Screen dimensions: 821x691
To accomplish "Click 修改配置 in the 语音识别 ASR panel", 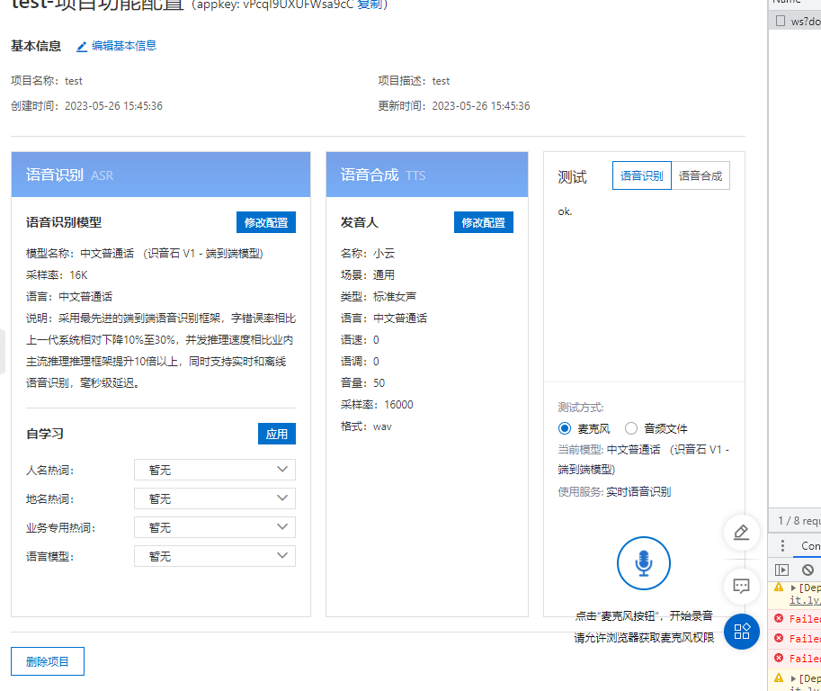I will pyautogui.click(x=265, y=222).
